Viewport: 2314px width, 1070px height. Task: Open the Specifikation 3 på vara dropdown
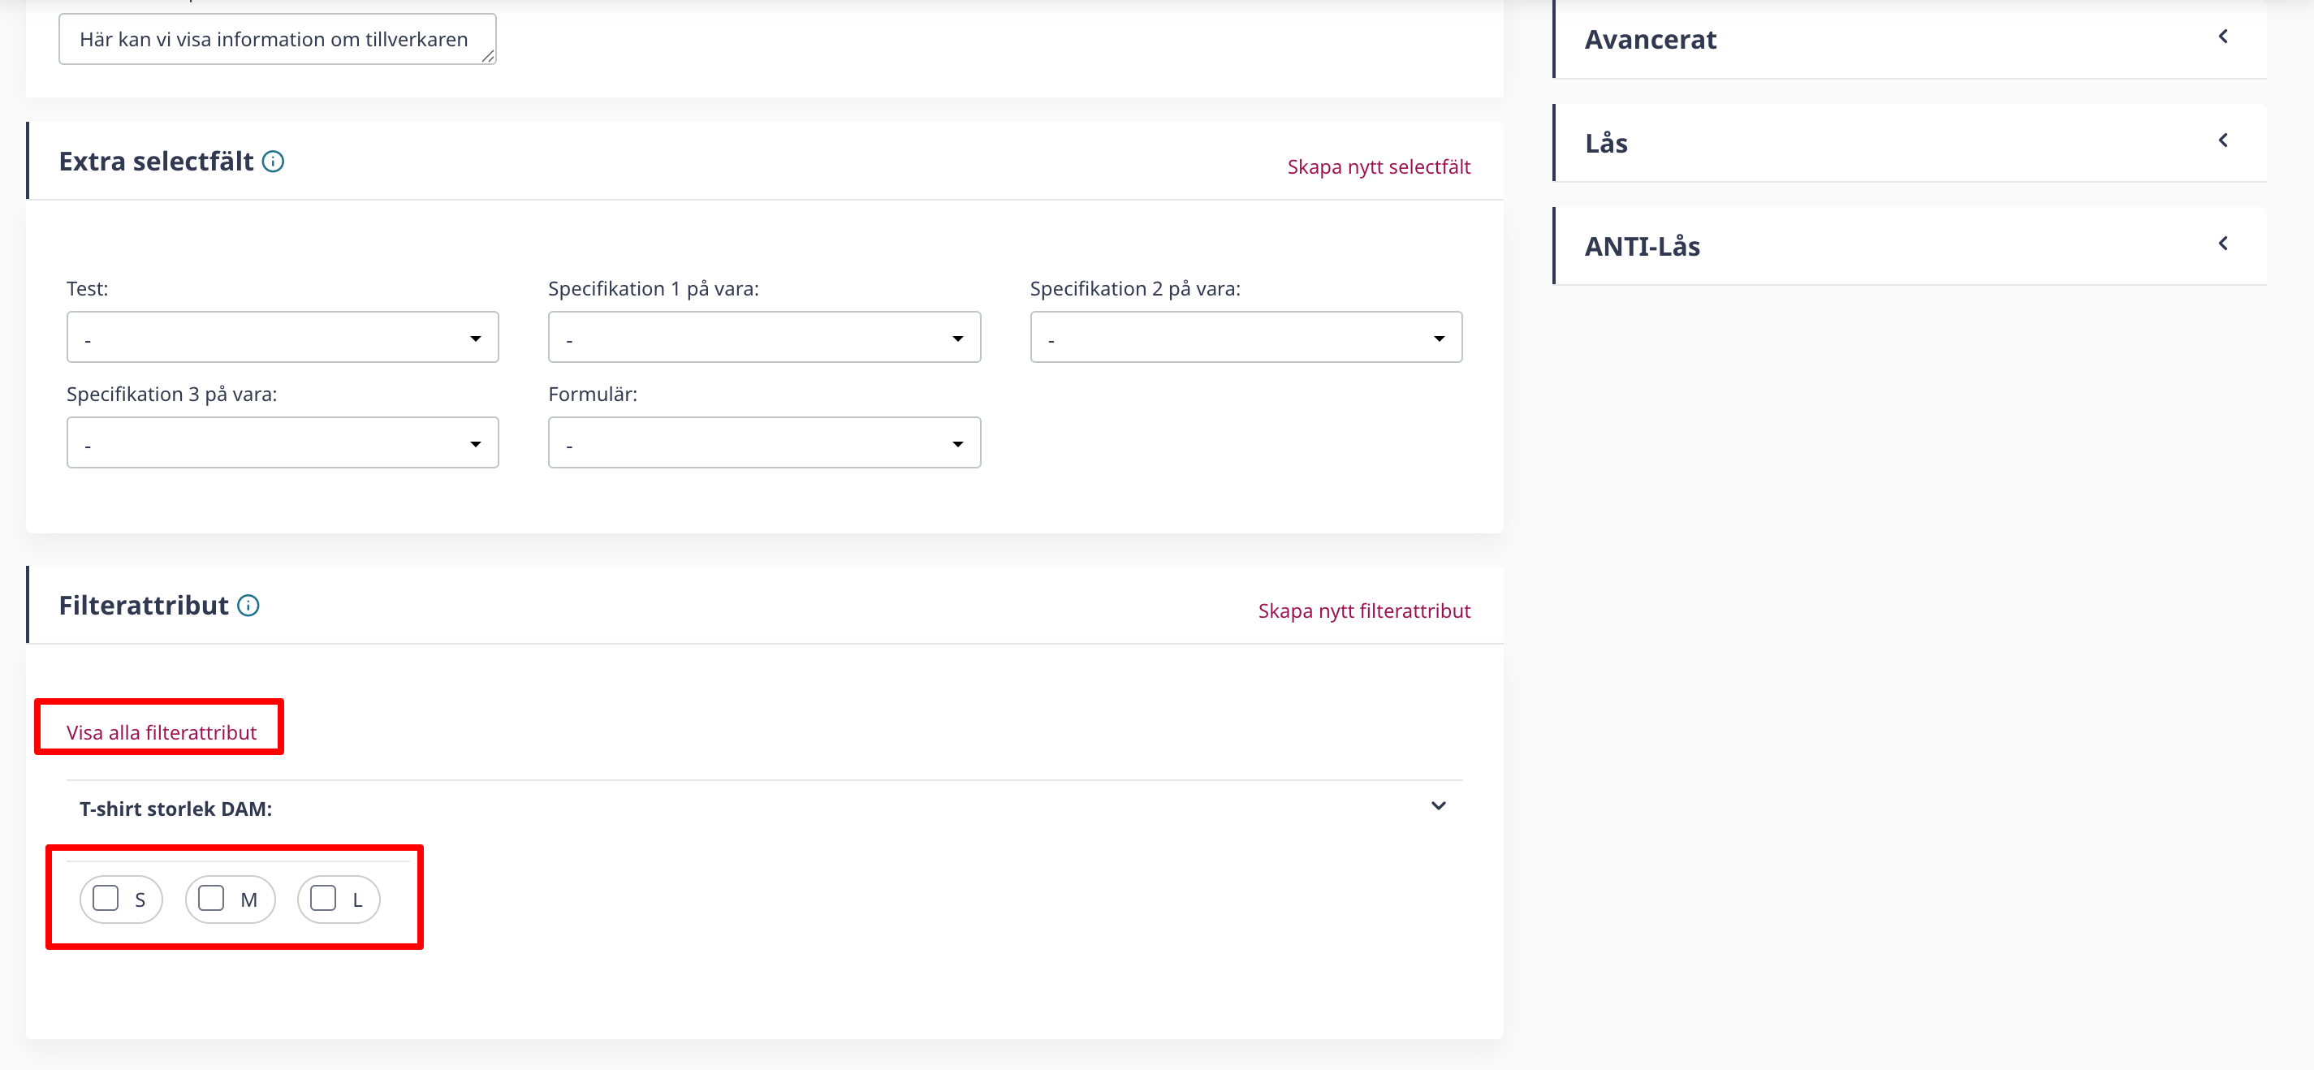click(x=282, y=443)
